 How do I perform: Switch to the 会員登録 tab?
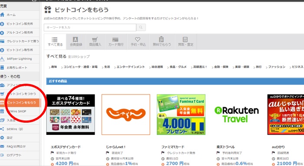(76, 42)
